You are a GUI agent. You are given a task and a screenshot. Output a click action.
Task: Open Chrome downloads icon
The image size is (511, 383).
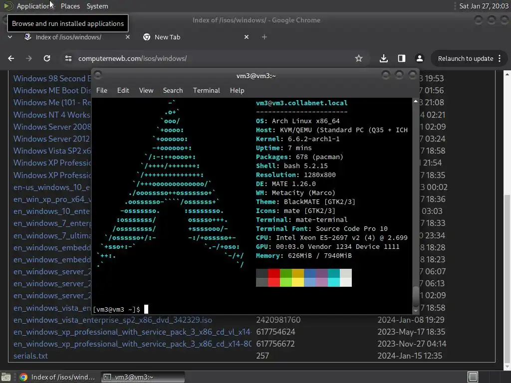tap(384, 58)
